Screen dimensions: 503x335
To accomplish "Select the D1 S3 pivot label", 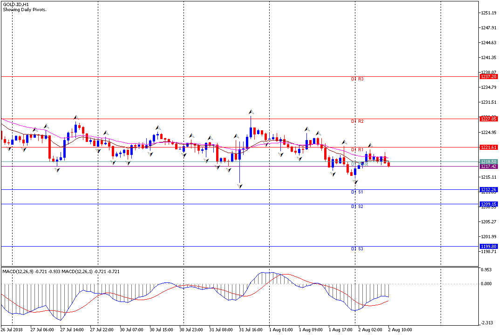I will 357,249.
